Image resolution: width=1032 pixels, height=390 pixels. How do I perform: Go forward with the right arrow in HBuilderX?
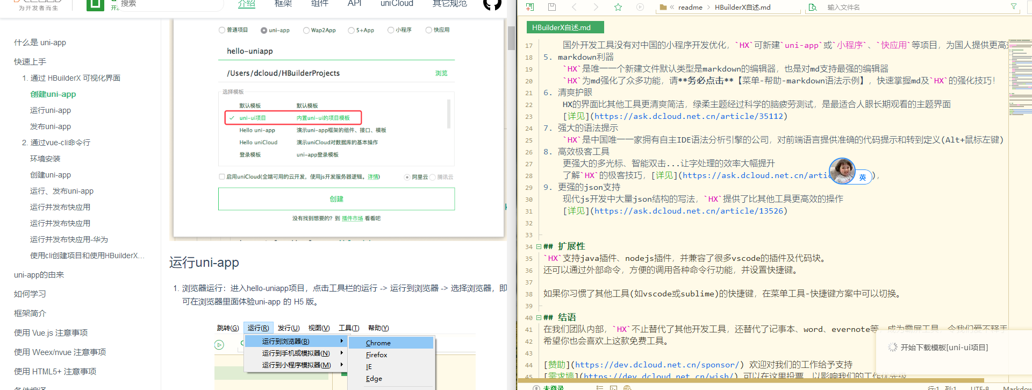click(x=596, y=7)
